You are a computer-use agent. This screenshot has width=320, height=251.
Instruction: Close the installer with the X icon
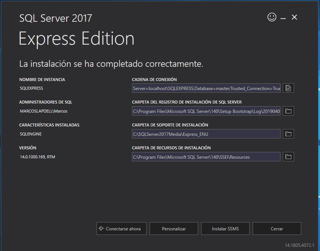coord(294,17)
